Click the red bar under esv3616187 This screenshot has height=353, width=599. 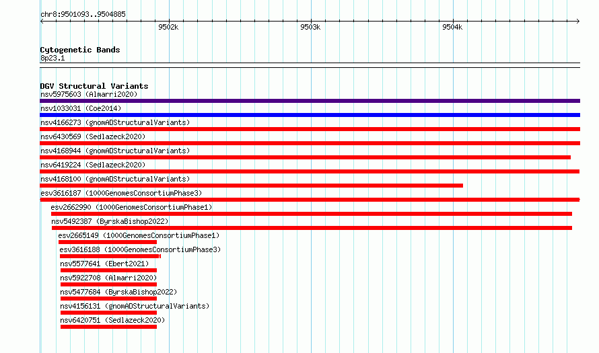(310, 200)
